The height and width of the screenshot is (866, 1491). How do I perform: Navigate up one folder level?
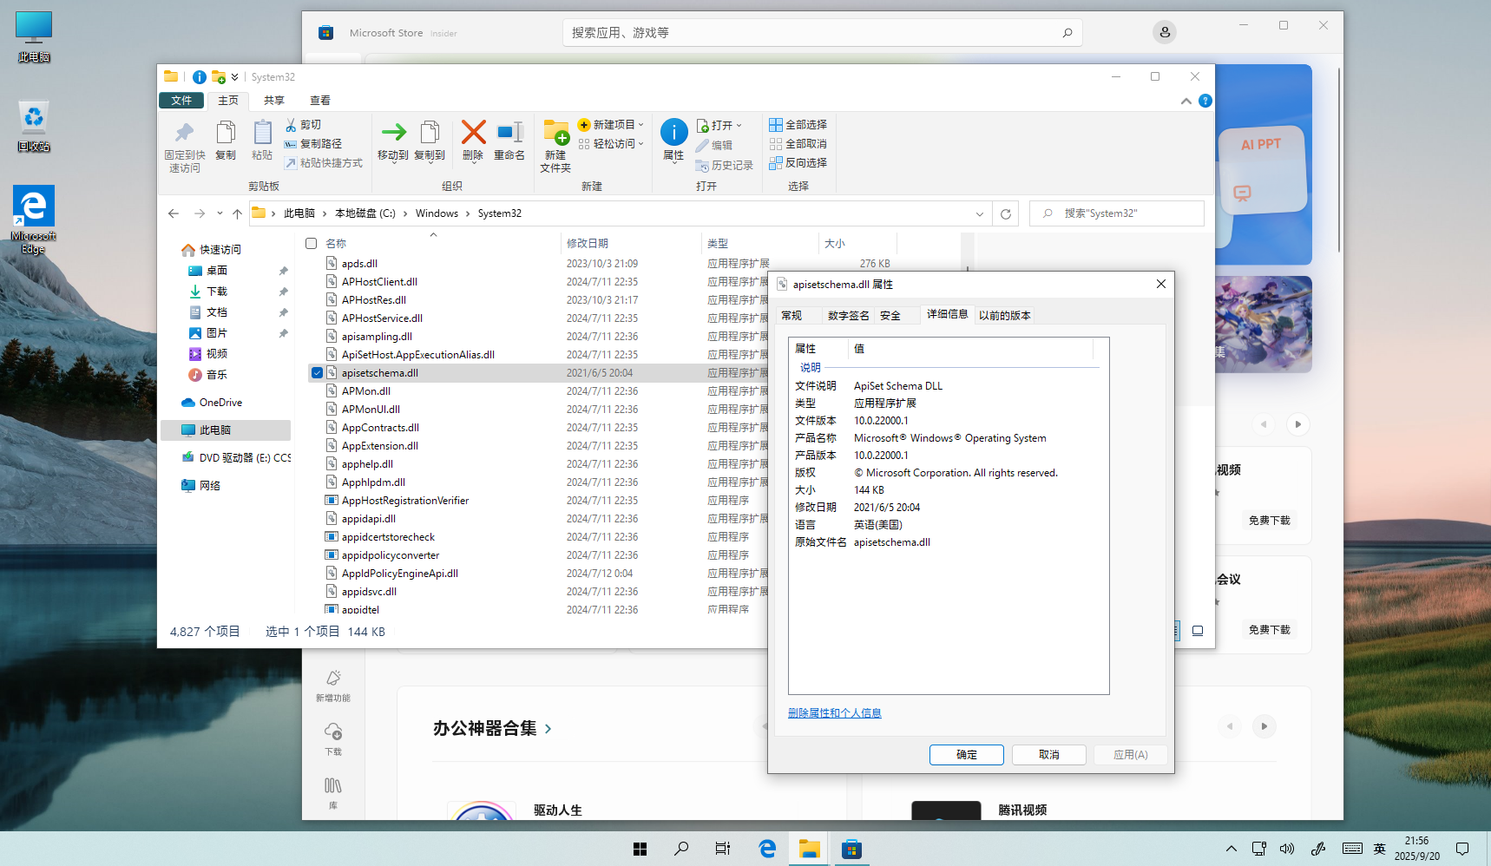pos(237,213)
